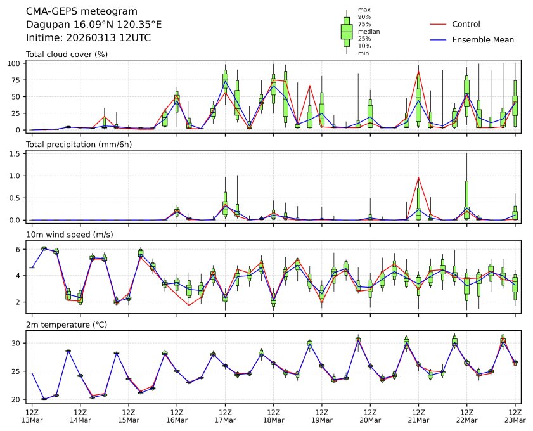The width and height of the screenshot is (533, 431).
Task: Select the 'Ensemble Mean' legend label
Action: tap(483, 39)
